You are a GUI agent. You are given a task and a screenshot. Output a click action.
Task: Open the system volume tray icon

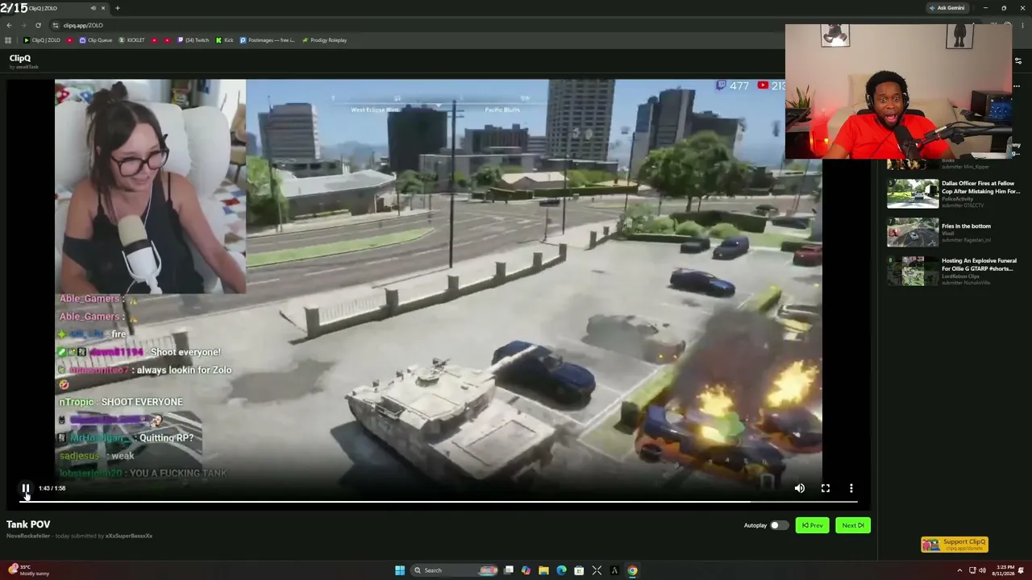[982, 570]
